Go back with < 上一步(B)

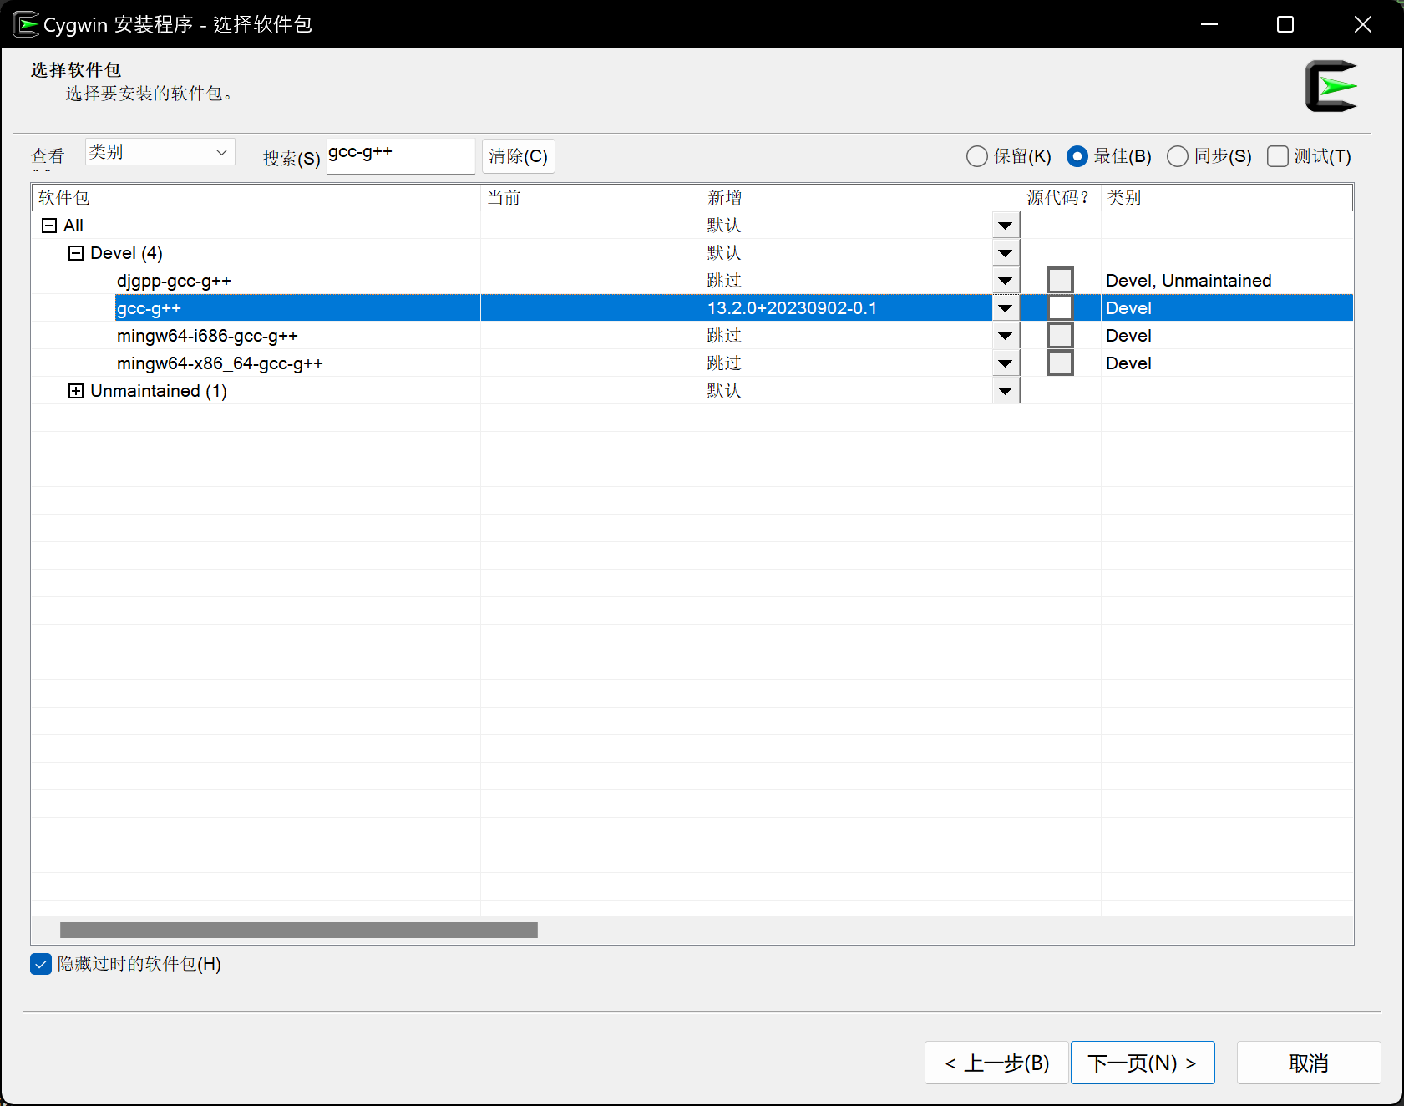[996, 1063]
